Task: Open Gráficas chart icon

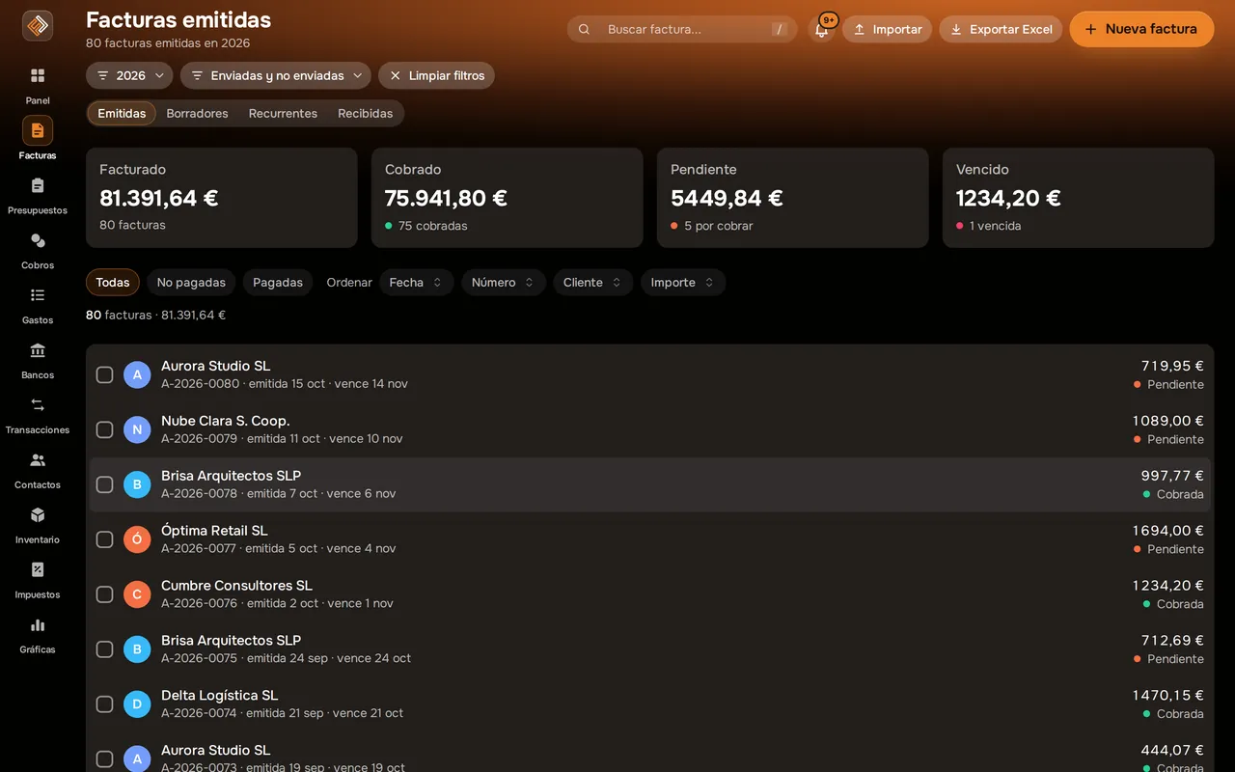Action: click(38, 625)
